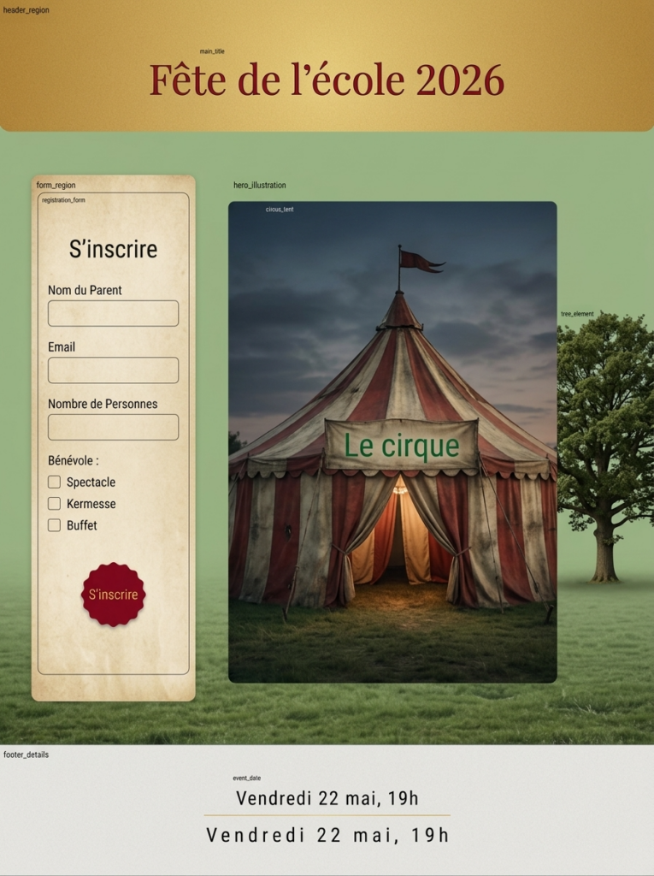
Task: Click the Spectacle label text
Action: coord(91,482)
